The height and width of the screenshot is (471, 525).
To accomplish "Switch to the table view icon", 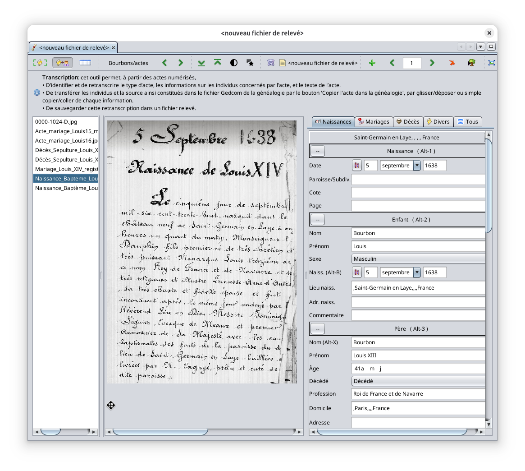I will coord(85,63).
